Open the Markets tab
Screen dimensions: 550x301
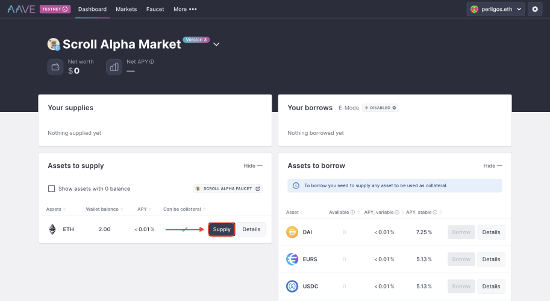pos(127,9)
